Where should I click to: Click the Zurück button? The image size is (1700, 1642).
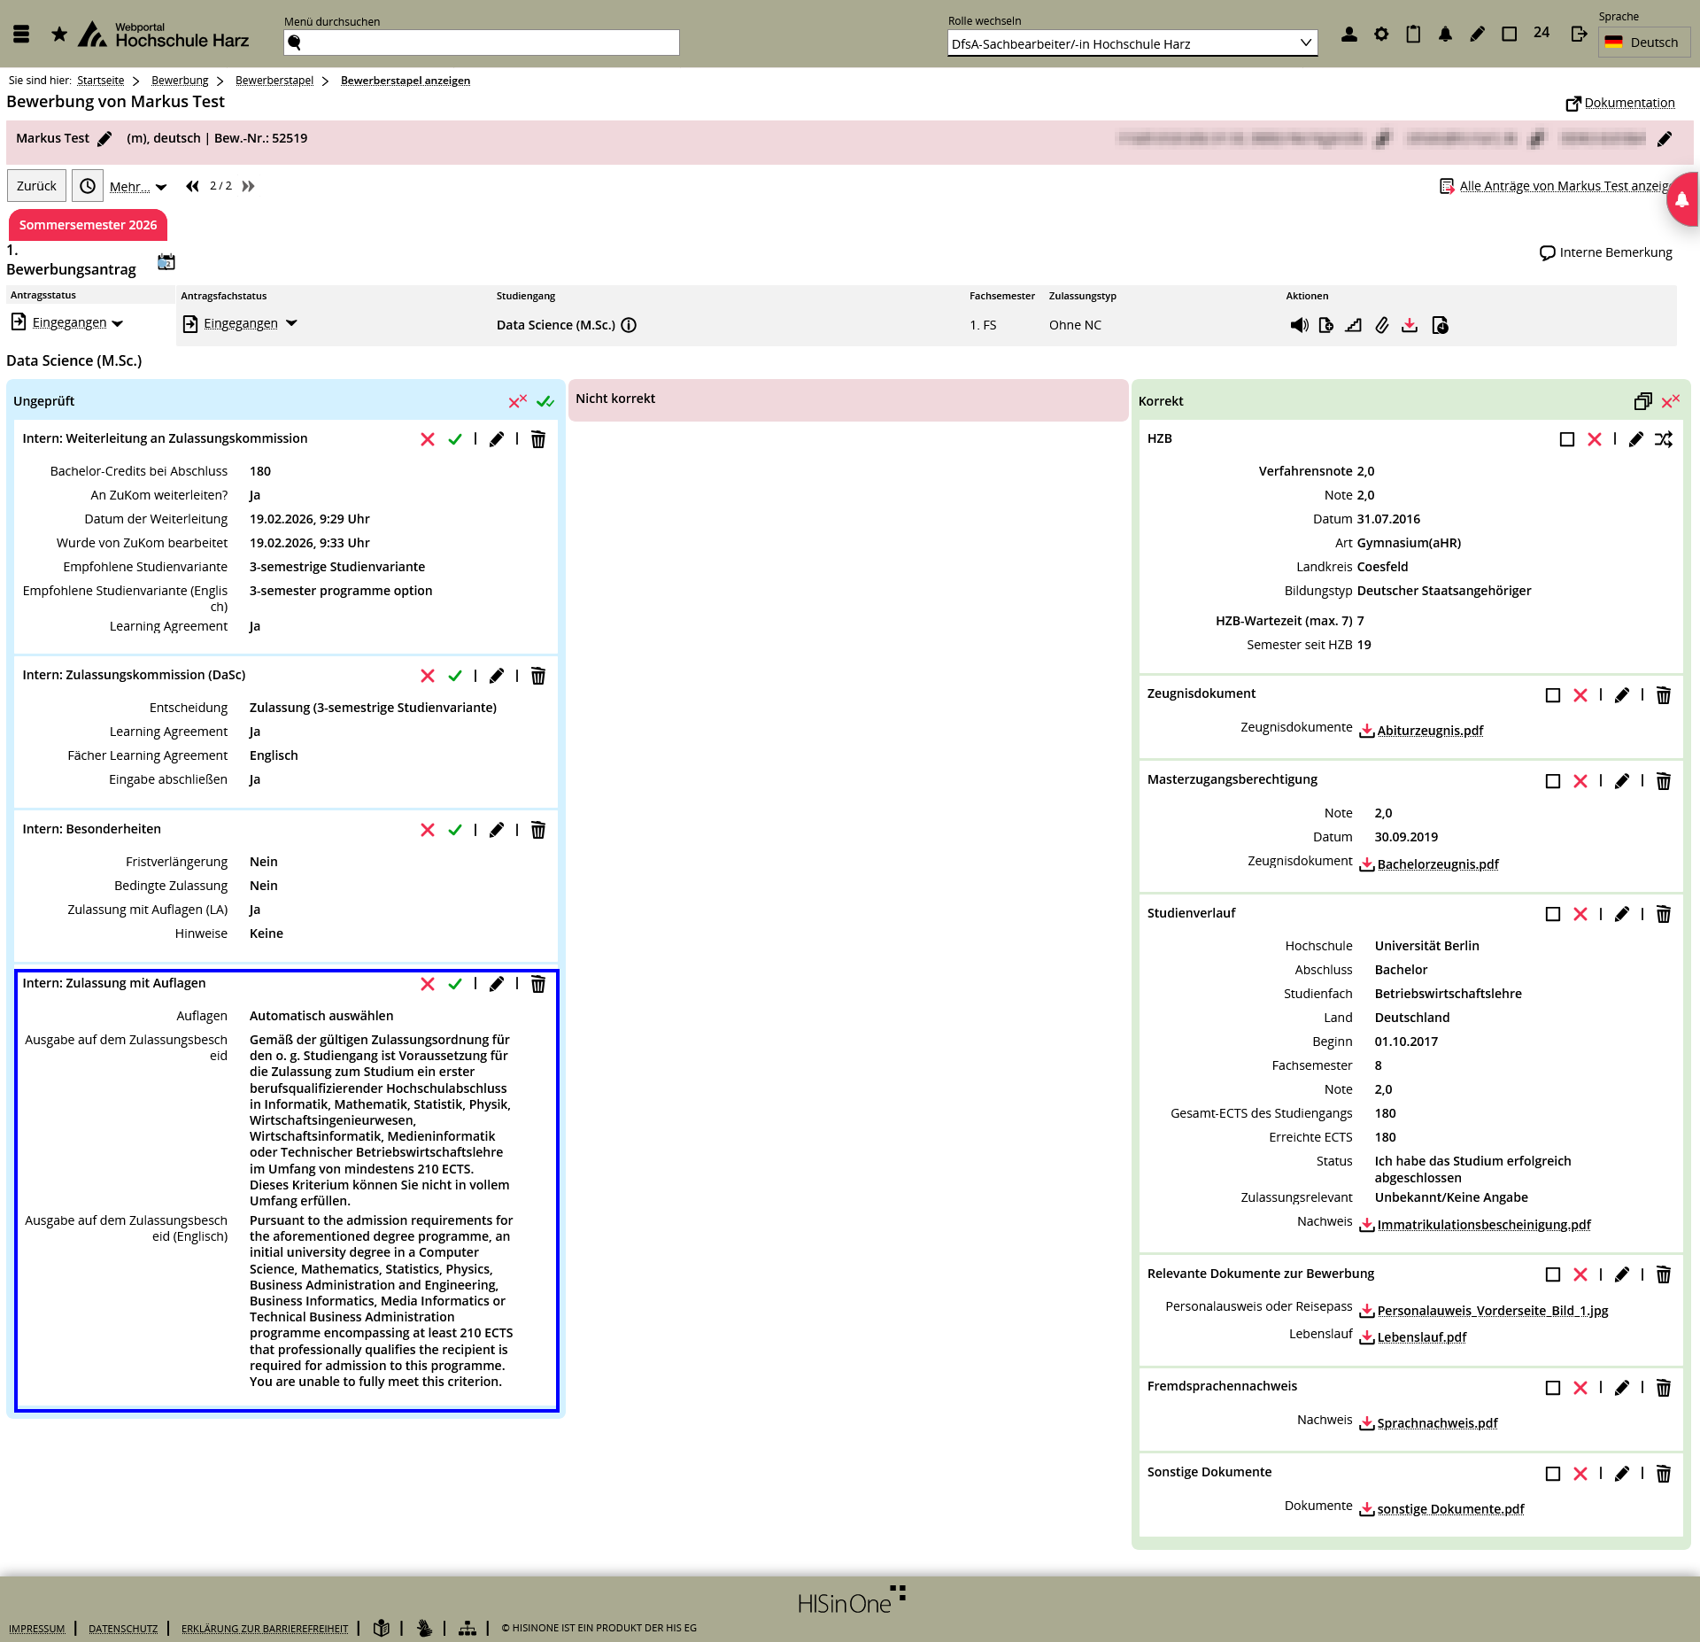click(x=36, y=186)
